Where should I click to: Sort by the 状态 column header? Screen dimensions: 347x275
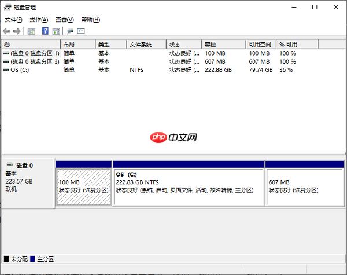pyautogui.click(x=184, y=45)
